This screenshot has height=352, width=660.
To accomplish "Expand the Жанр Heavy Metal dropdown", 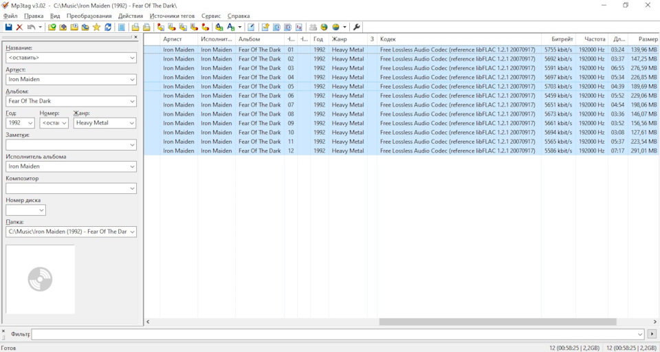I will tap(133, 123).
